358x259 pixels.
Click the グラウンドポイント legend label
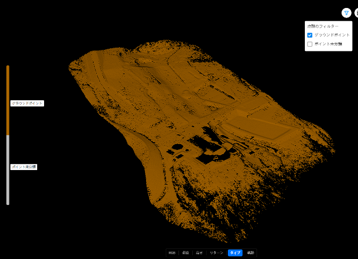coord(27,103)
